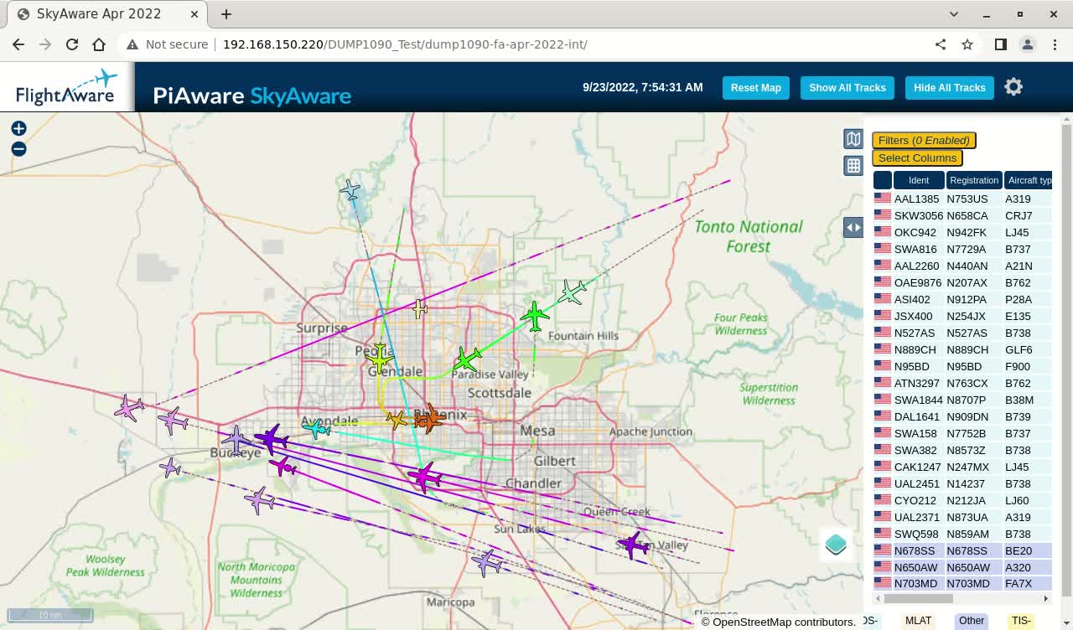The width and height of the screenshot is (1073, 630).
Task: Select the OKC942 row
Action: point(962,232)
